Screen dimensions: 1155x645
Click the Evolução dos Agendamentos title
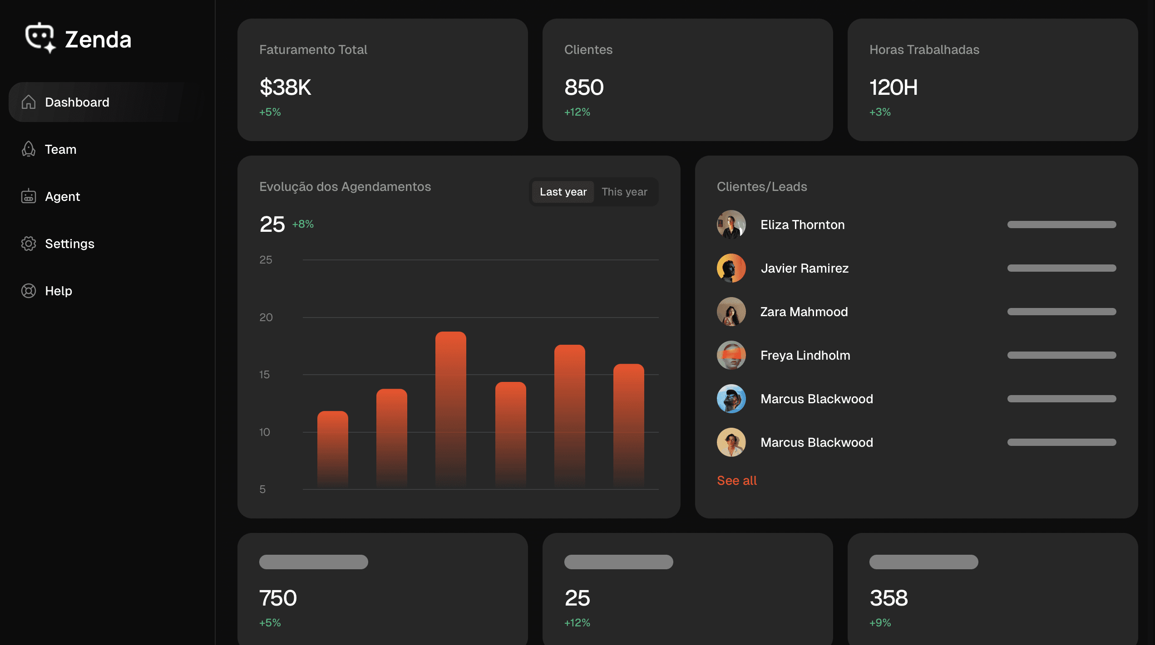tap(345, 186)
